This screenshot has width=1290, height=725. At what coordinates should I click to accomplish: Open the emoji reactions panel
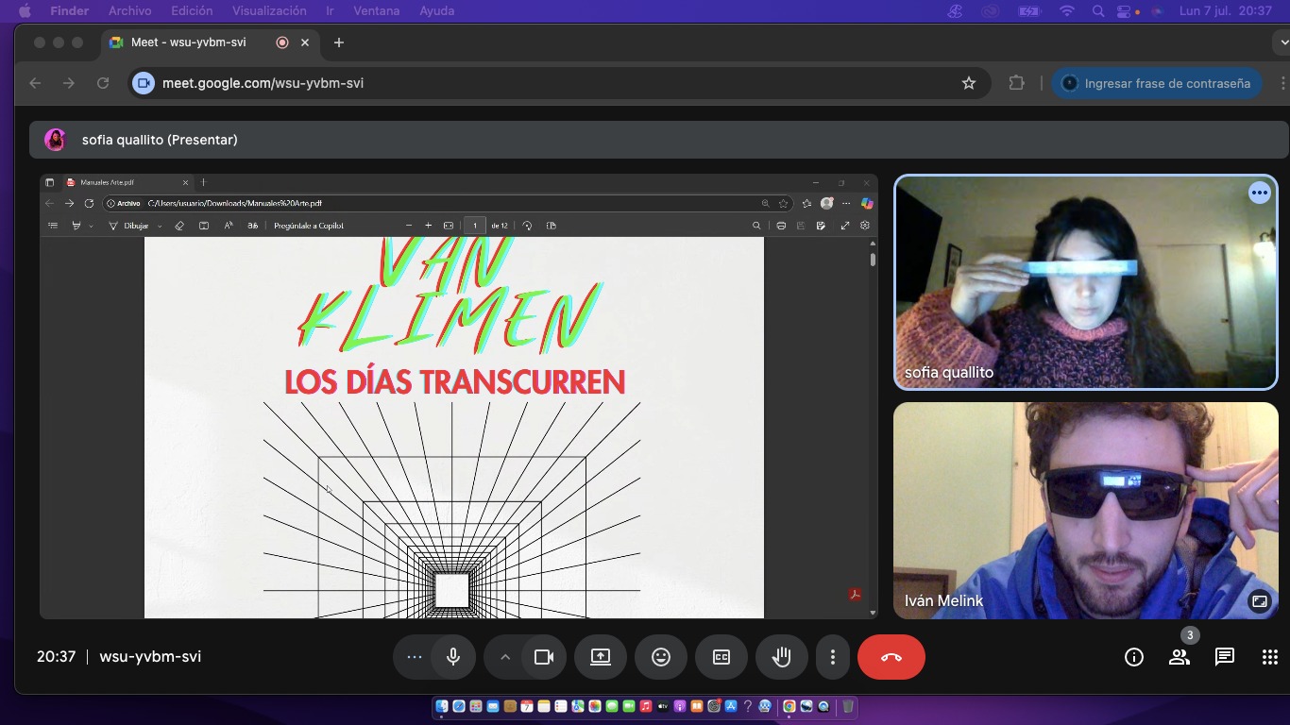661,656
